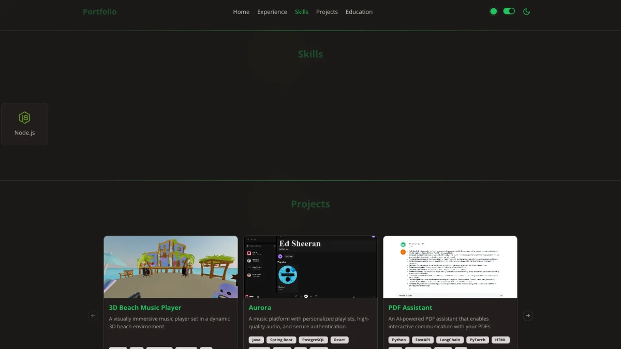This screenshot has height=349, width=621.
Task: Enable the switch next to the moon icon
Action: [x=509, y=11]
